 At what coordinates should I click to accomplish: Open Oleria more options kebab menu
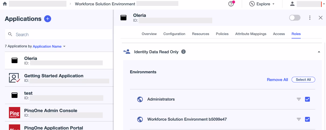click(x=310, y=18)
